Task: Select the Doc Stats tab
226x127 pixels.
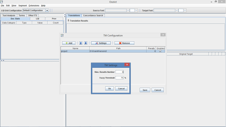Action: pyautogui.click(x=15, y=19)
